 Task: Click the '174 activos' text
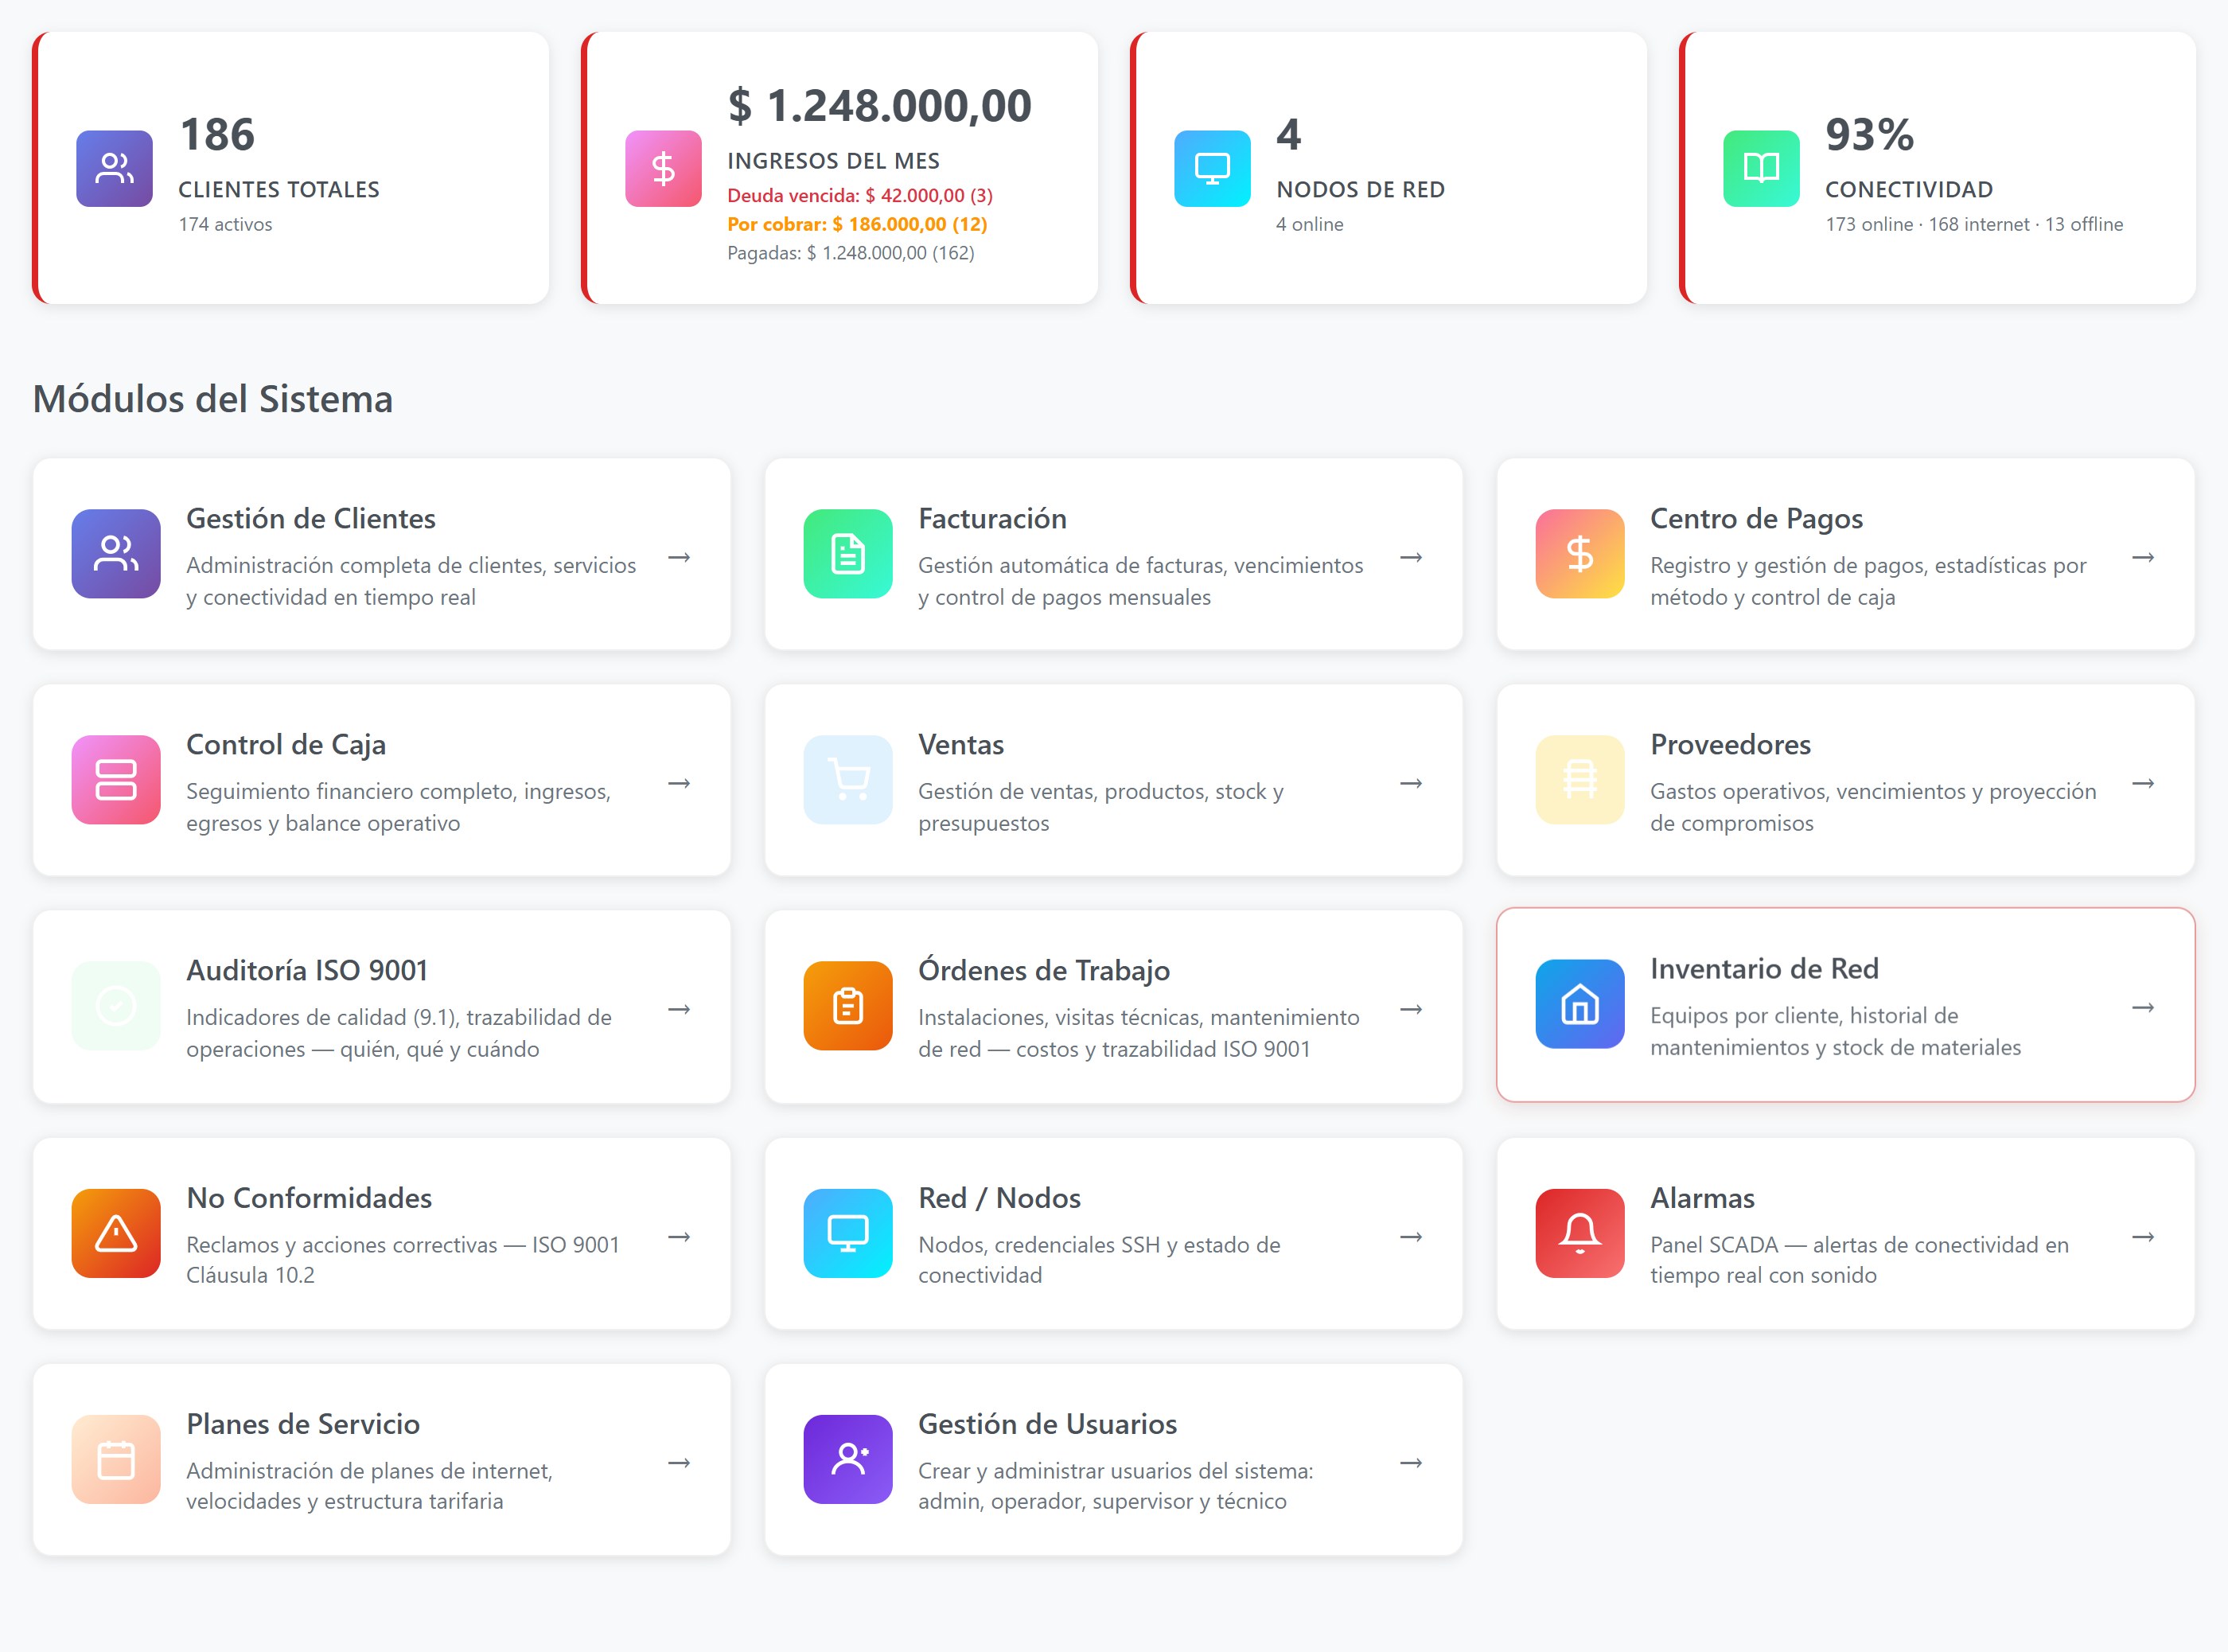tap(226, 224)
